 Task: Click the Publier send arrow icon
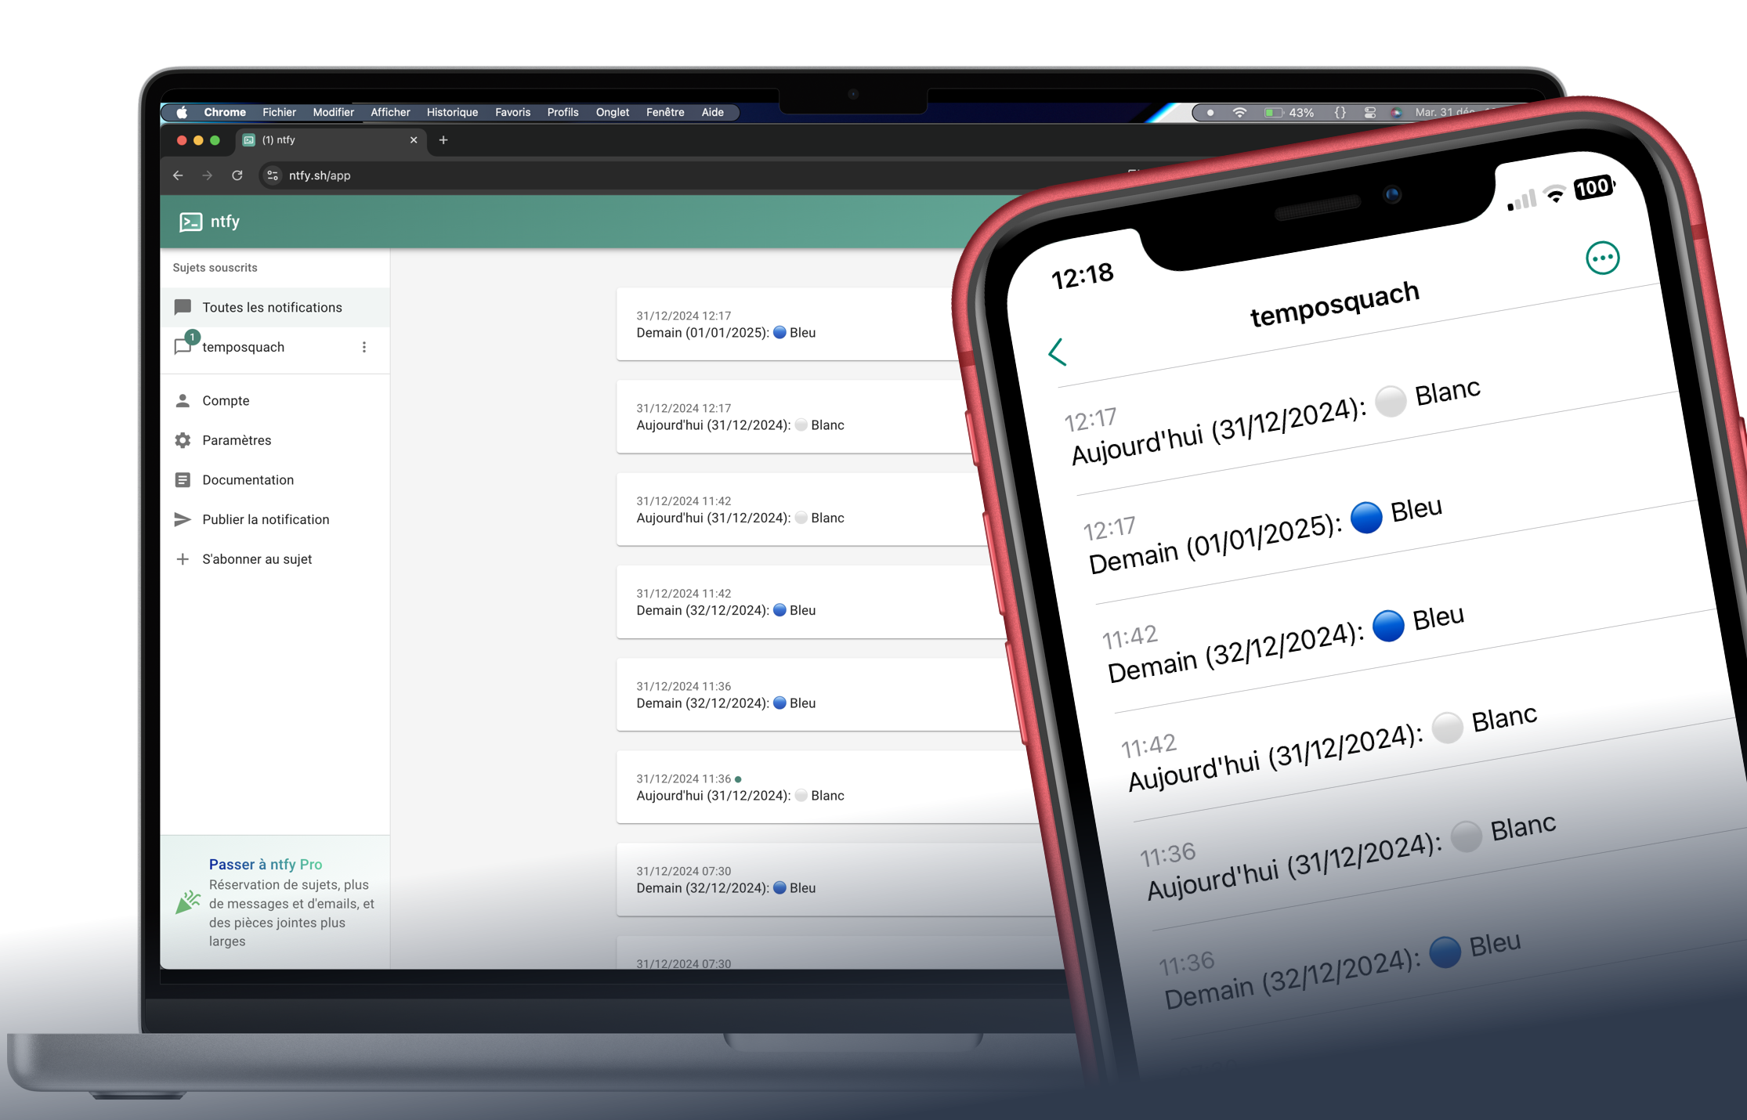tap(183, 519)
